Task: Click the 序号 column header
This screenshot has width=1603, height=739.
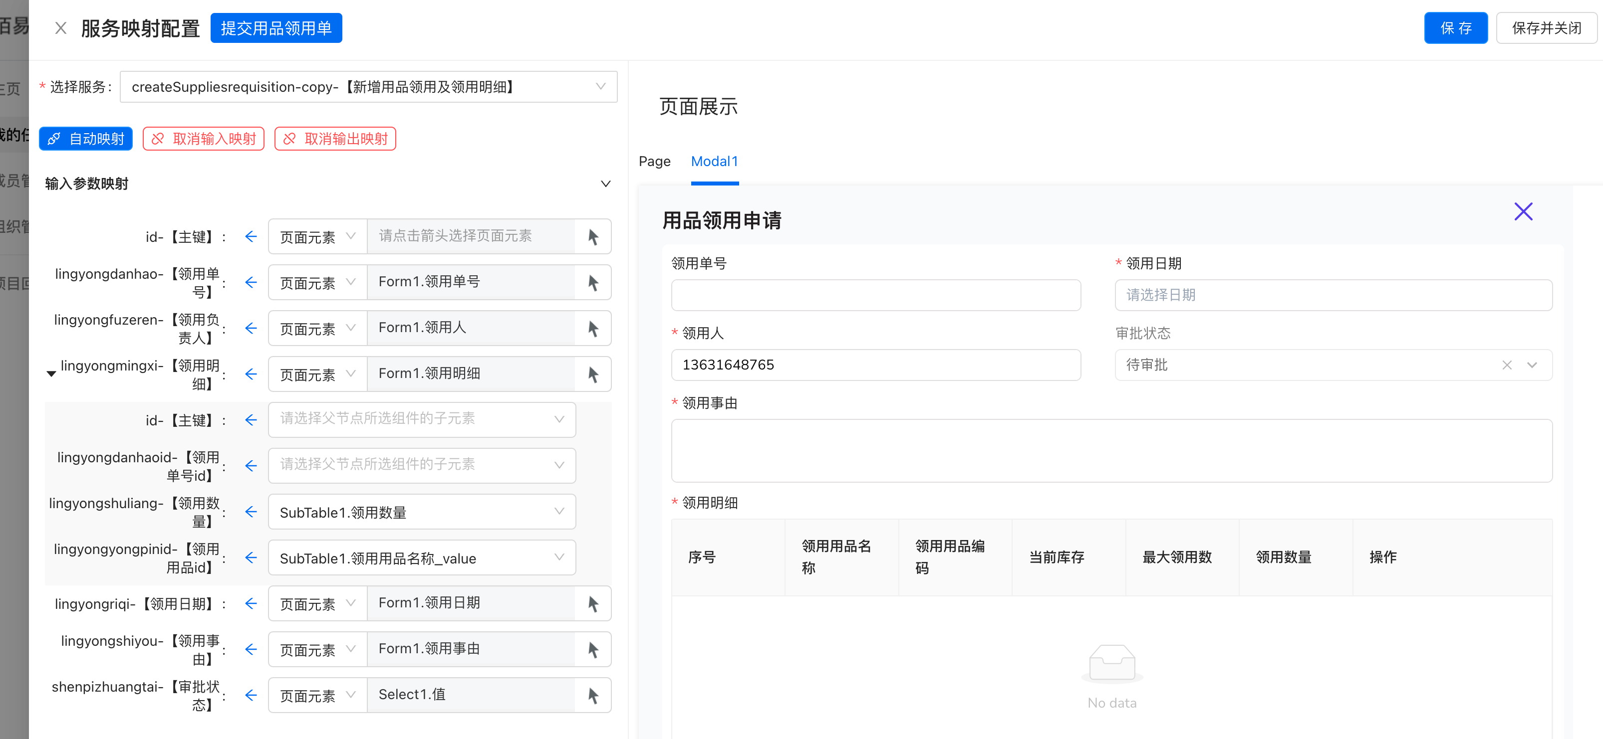Action: click(x=728, y=557)
